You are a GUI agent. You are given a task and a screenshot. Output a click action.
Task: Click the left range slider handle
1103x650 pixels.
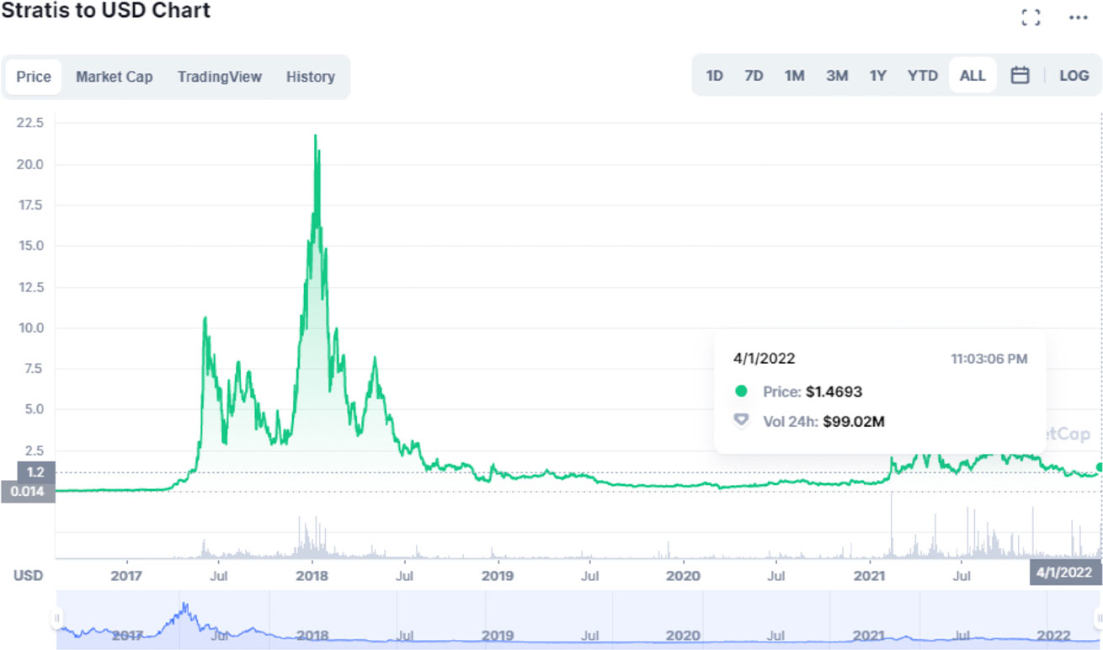[x=57, y=619]
